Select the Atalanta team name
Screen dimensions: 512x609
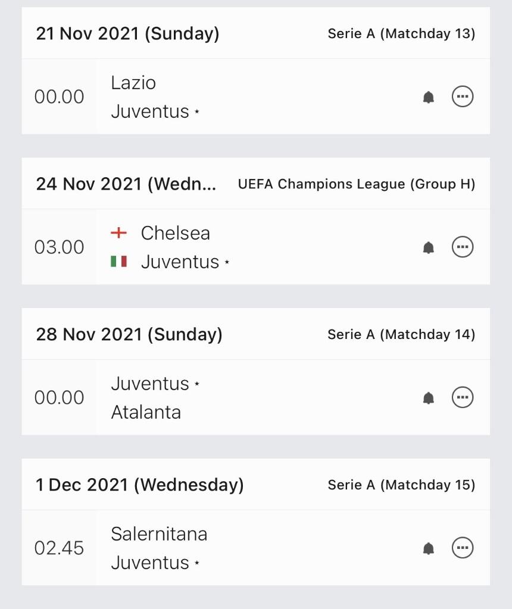click(x=146, y=412)
